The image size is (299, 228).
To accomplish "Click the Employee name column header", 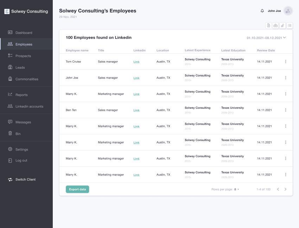I will [x=77, y=51].
